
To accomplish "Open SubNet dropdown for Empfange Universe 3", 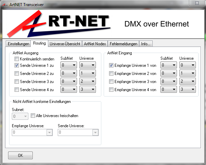I will (169, 81).
